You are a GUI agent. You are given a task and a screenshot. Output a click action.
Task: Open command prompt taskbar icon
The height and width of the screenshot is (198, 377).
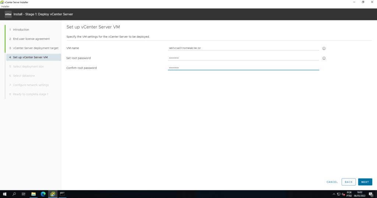[x=62, y=194]
